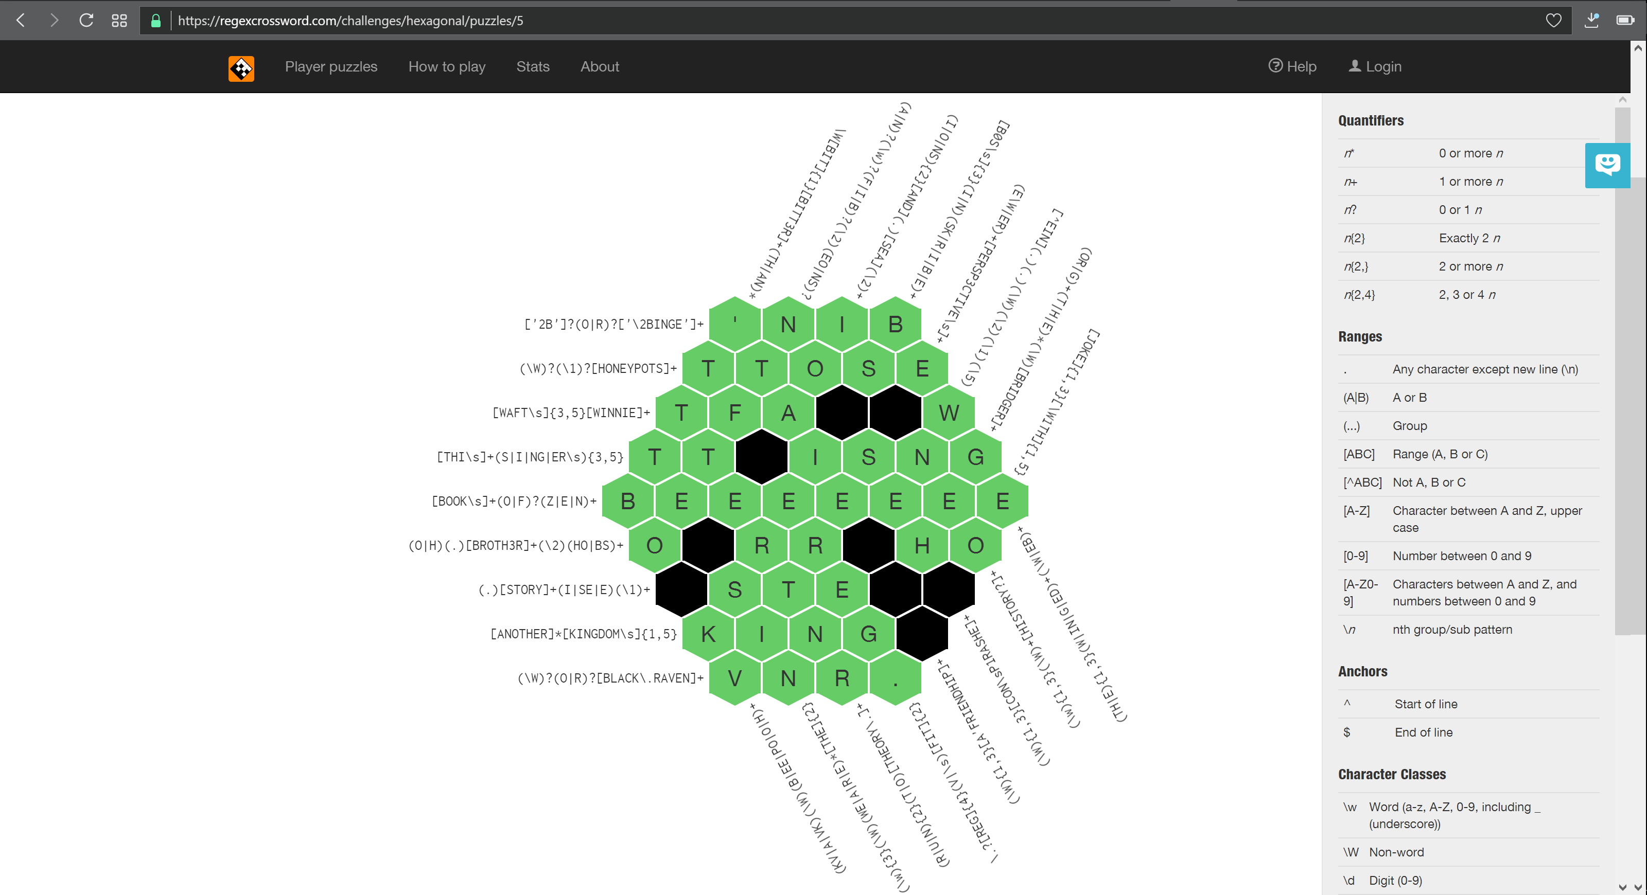Click the ['2B']?(O|R)? row clue
Screen dimensions: 1647x895
coord(613,325)
